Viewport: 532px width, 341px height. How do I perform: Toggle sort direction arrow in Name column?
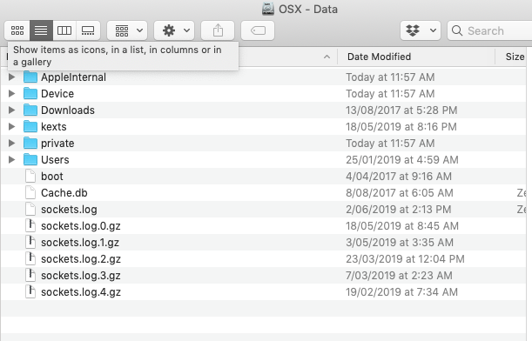327,57
